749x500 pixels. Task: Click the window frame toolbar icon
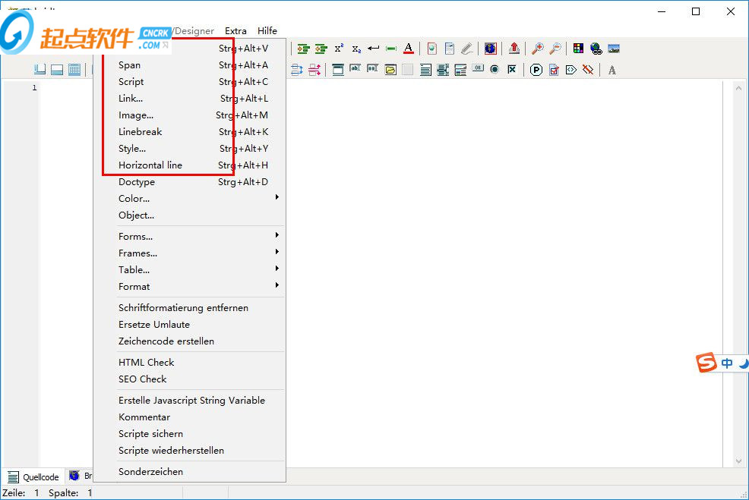pos(338,70)
